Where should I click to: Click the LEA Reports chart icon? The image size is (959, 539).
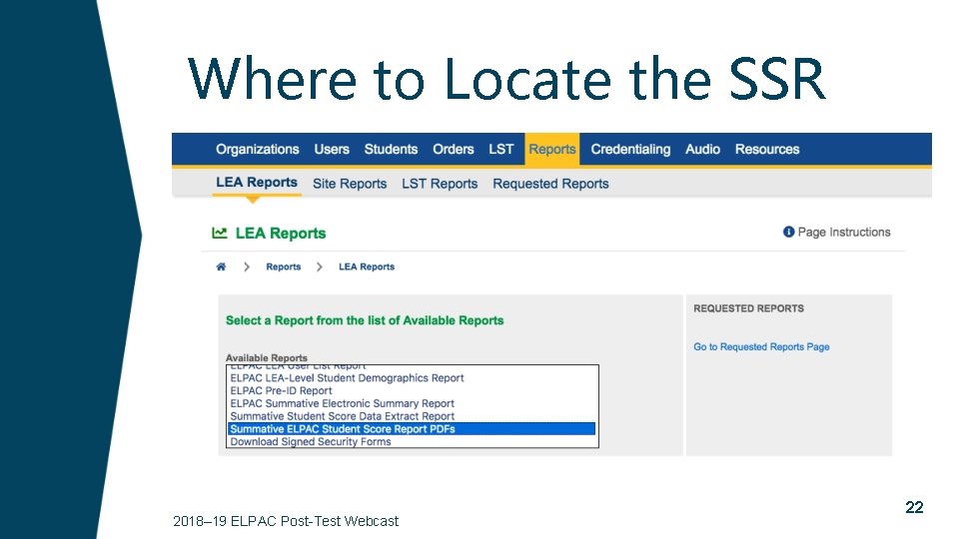(x=220, y=233)
